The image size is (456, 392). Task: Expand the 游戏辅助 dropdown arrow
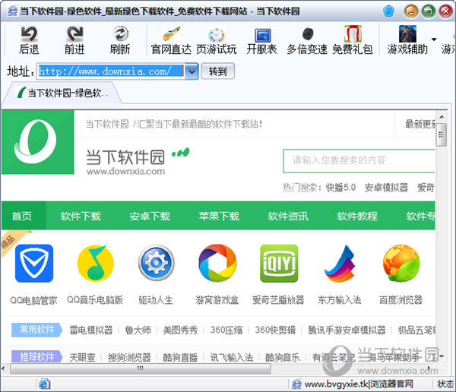click(434, 39)
